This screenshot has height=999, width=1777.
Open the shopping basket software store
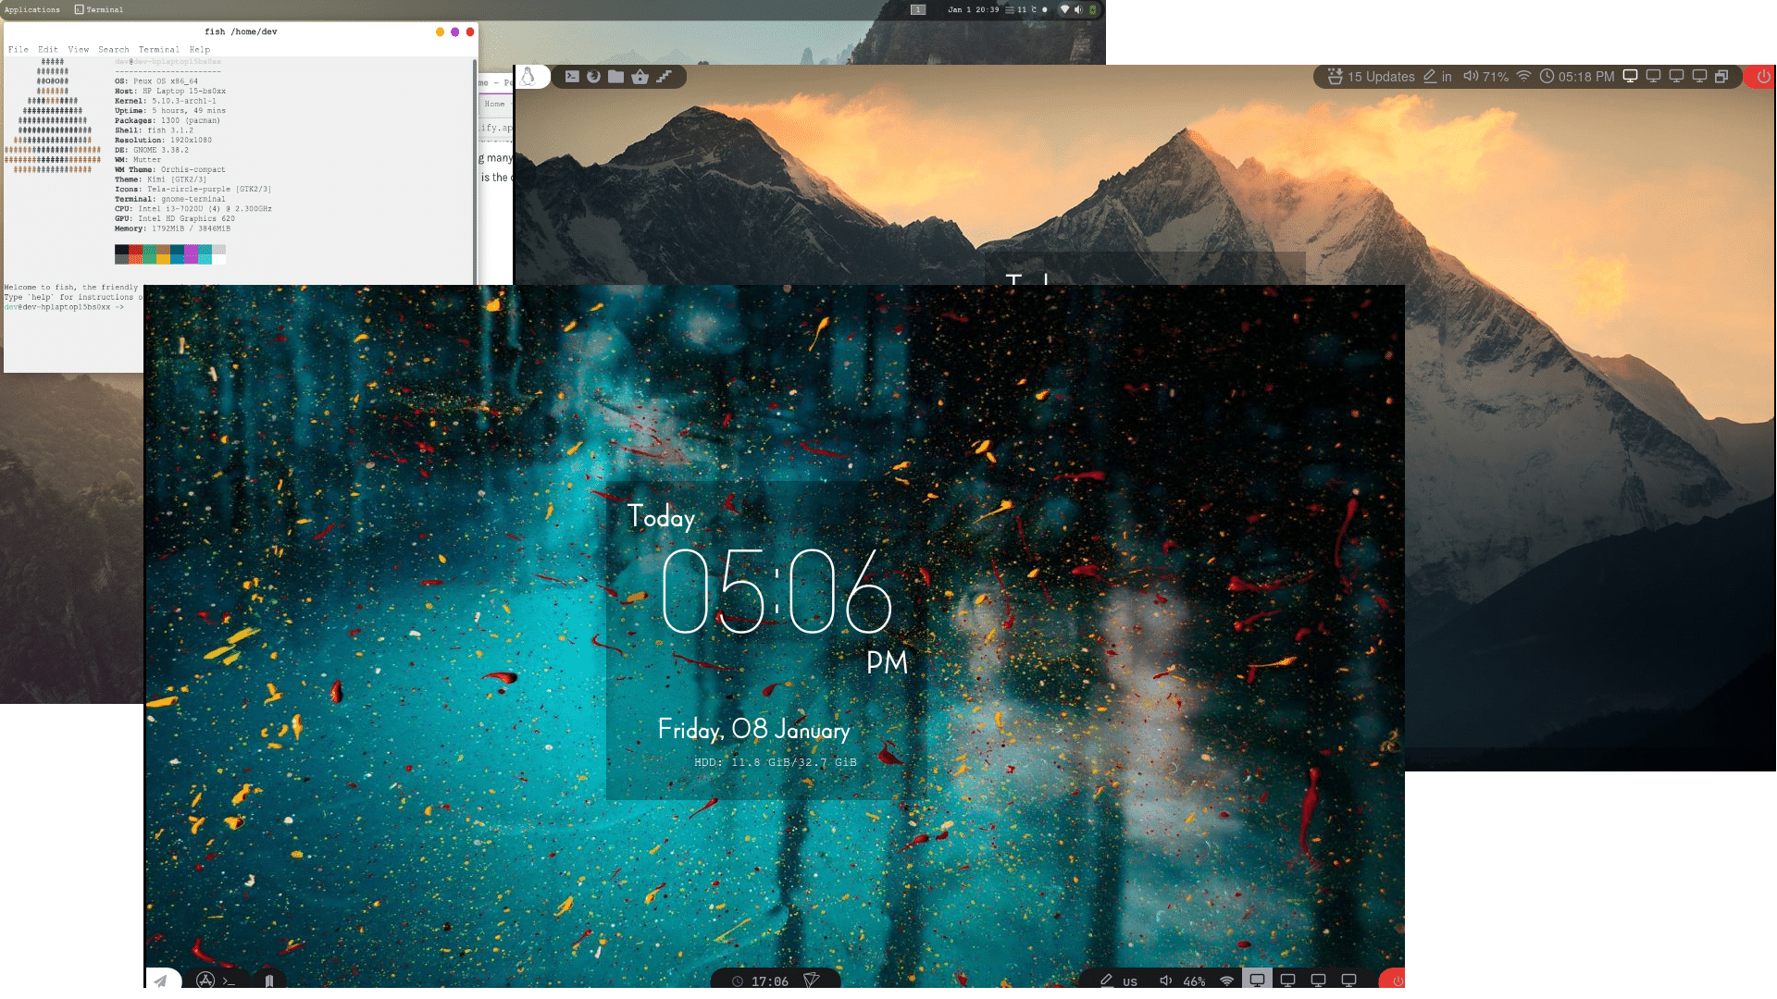tap(640, 77)
